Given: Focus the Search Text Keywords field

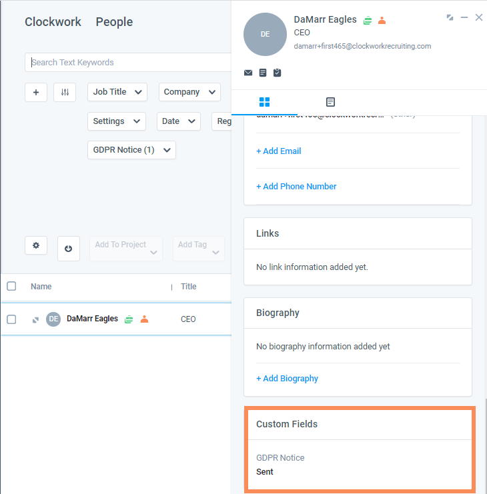Looking at the screenshot, I should click(x=128, y=63).
